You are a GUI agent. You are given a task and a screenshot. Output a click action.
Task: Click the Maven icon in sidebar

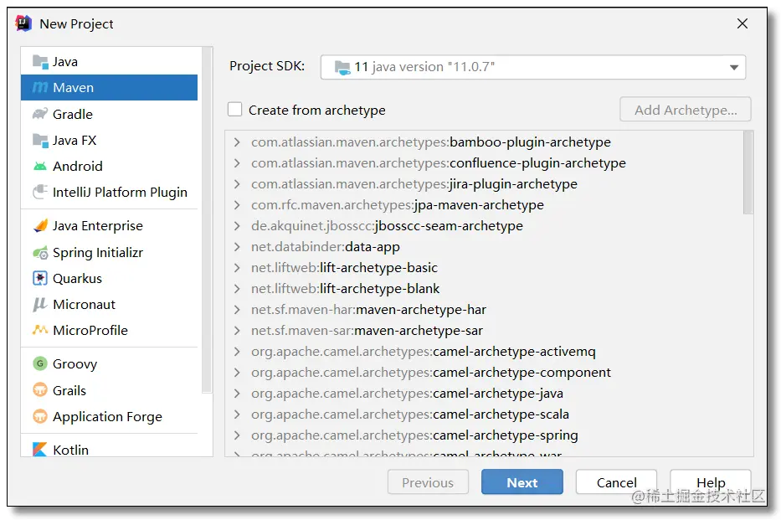pyautogui.click(x=40, y=88)
